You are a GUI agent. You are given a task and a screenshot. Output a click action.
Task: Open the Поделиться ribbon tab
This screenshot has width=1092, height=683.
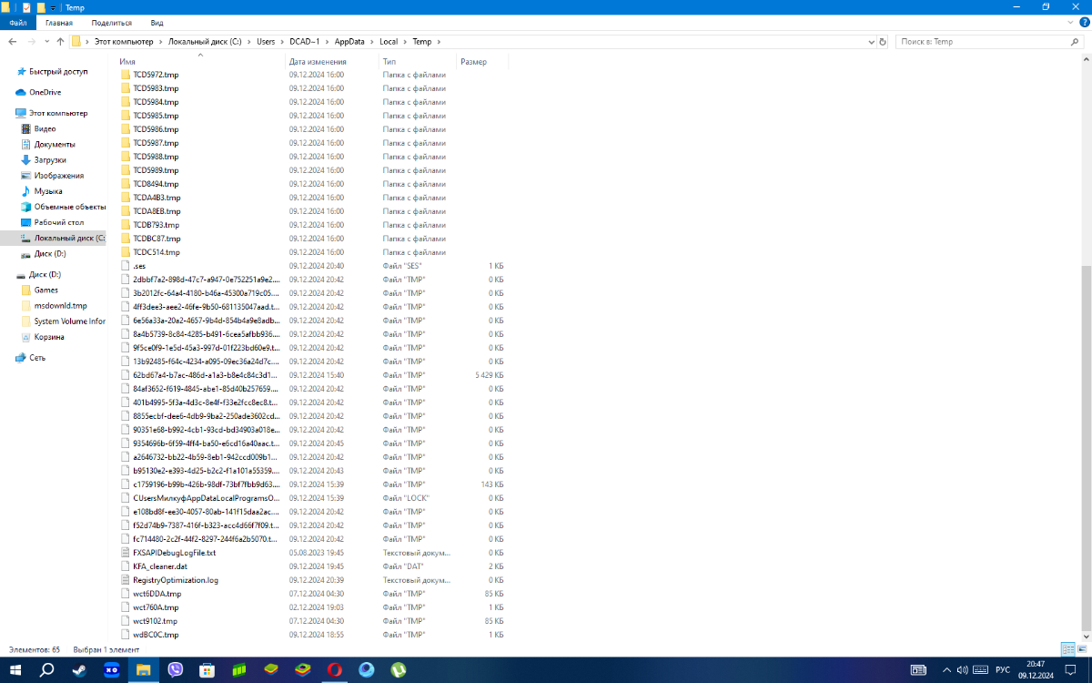pyautogui.click(x=112, y=22)
